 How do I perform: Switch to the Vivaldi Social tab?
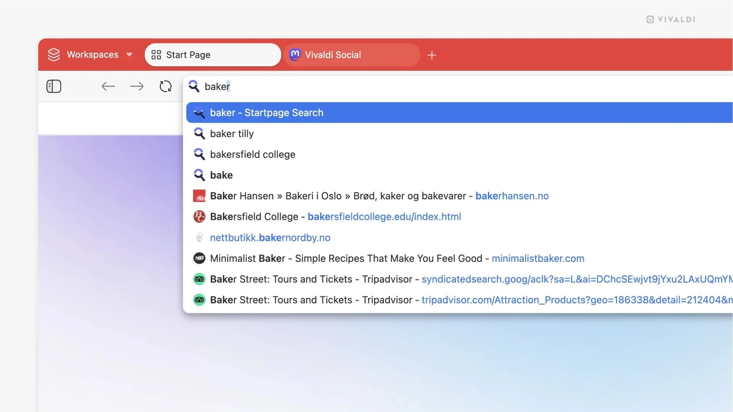[x=351, y=55]
